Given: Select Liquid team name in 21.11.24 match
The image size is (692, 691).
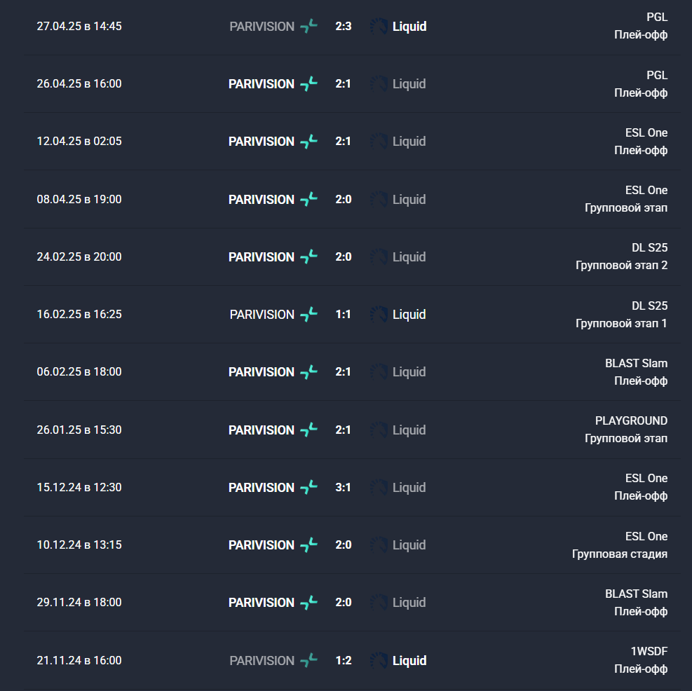Looking at the screenshot, I should click(x=409, y=661).
